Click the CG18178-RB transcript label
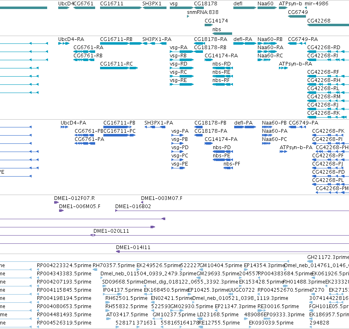Screen dimensions: 349x329 (x=210, y=48)
